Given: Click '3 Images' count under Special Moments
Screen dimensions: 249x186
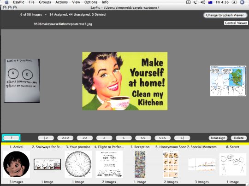Looking at the screenshot, I should [x=202, y=182].
